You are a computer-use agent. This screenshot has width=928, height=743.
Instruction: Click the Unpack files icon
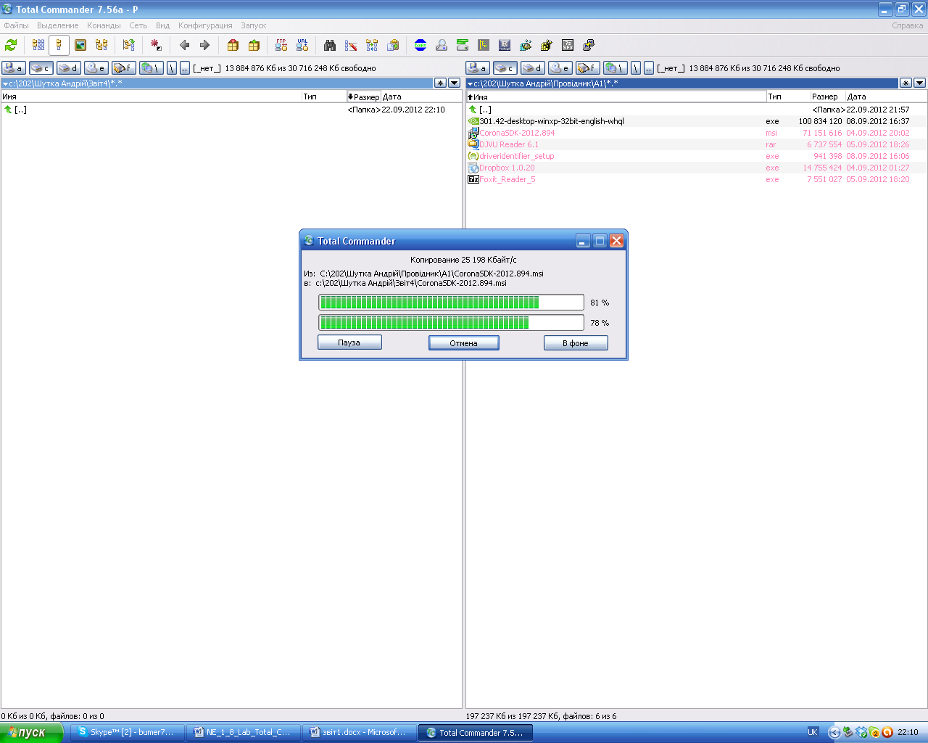click(254, 45)
